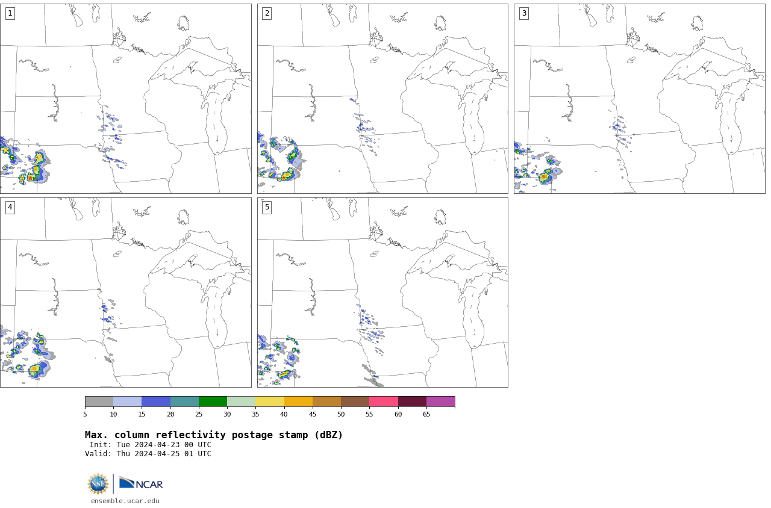Click the yellow 35-40 dBZ swatch
Screen dimensions: 771x508
pyautogui.click(x=270, y=401)
